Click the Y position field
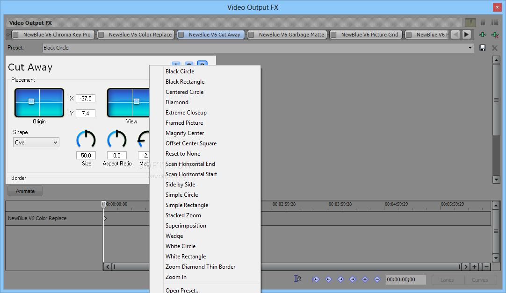This screenshot has width=506, height=293. (86, 114)
